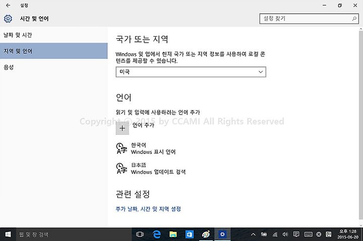Toggle the 한 IME input indicator
The image size is (363, 241).
click(x=328, y=234)
